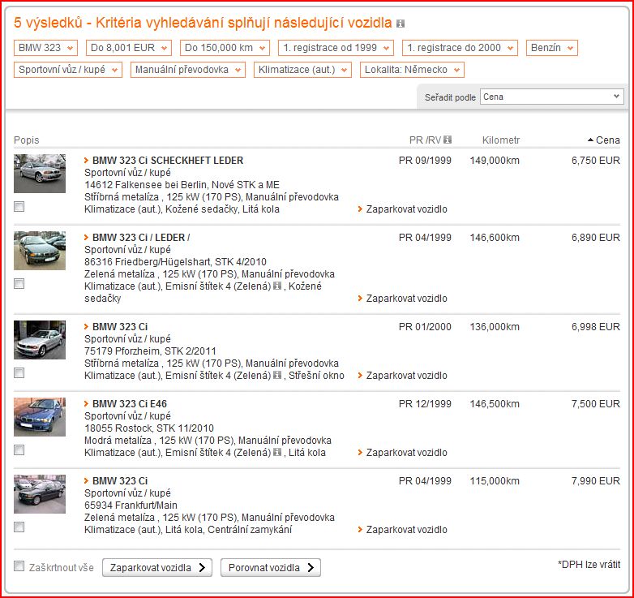This screenshot has height=598, width=634.
Task: Sort by the Kilometr column header
Action: pyautogui.click(x=500, y=140)
